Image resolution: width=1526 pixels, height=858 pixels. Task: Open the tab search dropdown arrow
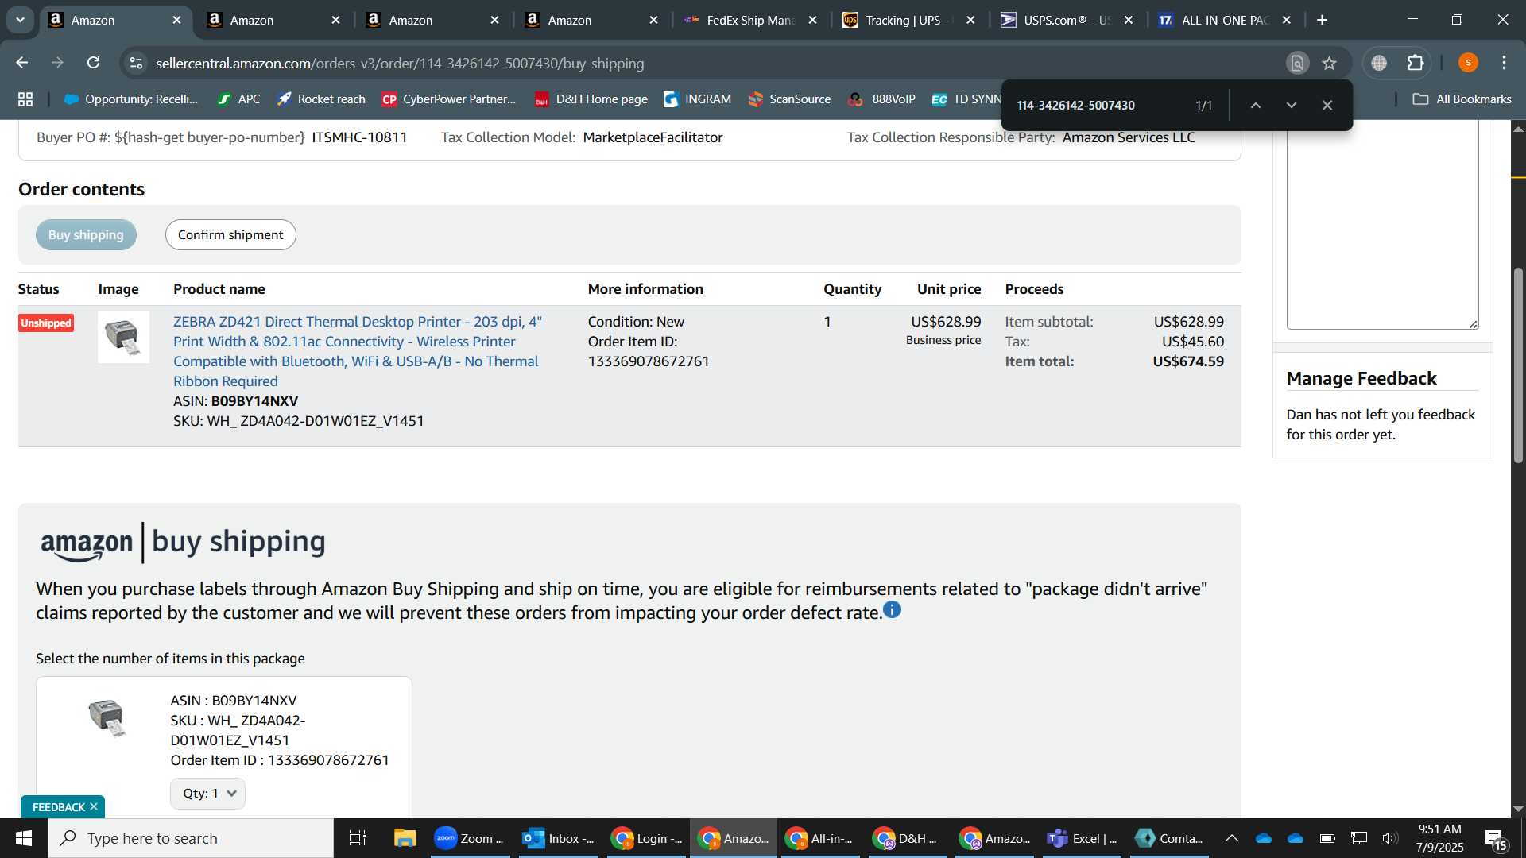point(20,20)
